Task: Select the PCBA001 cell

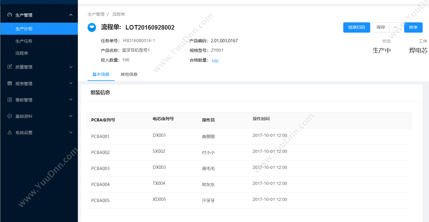Action: coord(100,137)
